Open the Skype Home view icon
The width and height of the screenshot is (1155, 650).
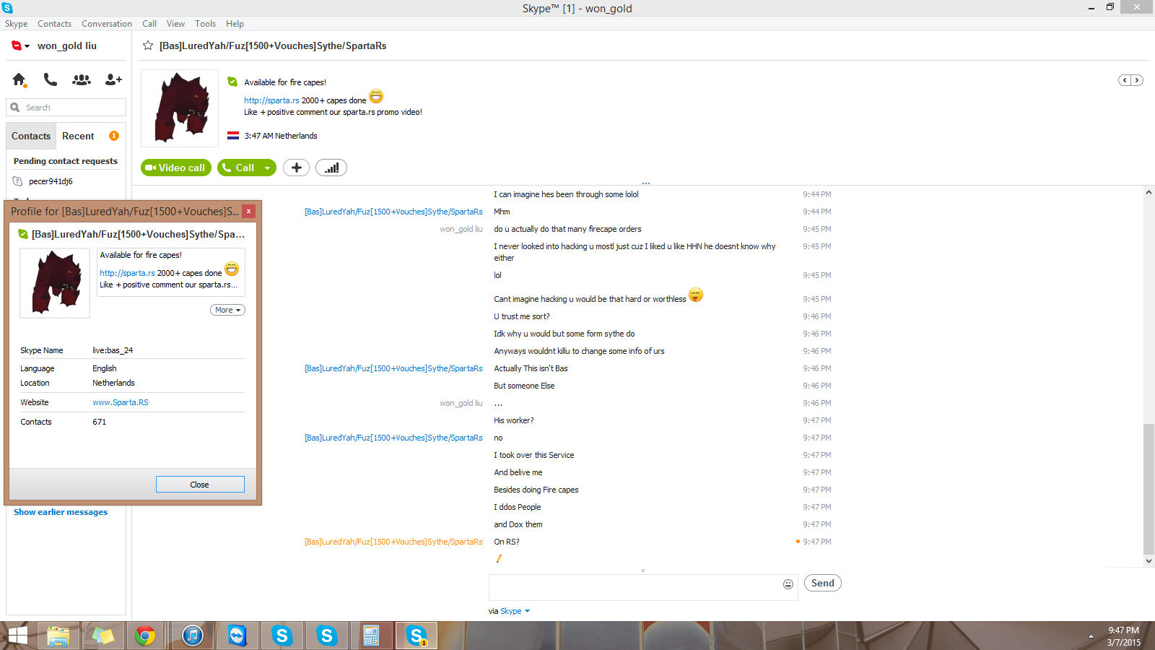(19, 79)
